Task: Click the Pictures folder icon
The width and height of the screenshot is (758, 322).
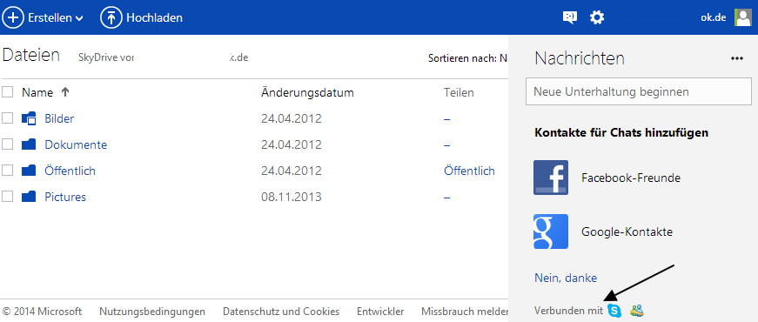Action: [x=29, y=197]
